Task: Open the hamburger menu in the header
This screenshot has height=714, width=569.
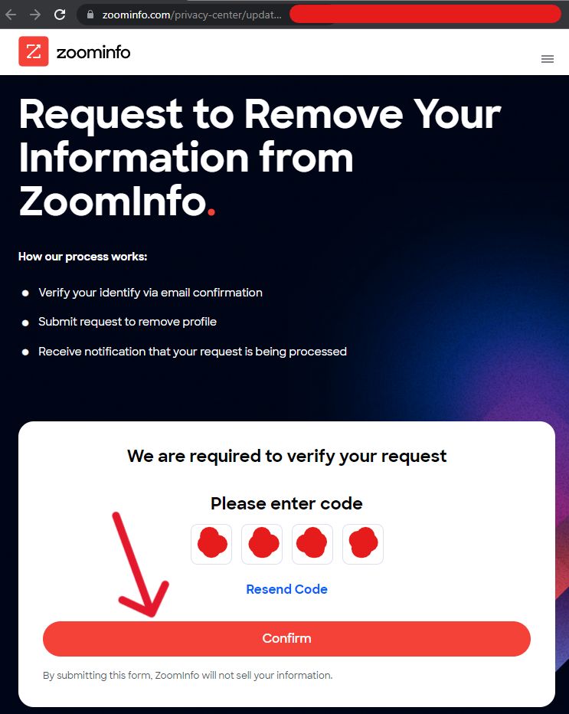Action: (x=547, y=59)
